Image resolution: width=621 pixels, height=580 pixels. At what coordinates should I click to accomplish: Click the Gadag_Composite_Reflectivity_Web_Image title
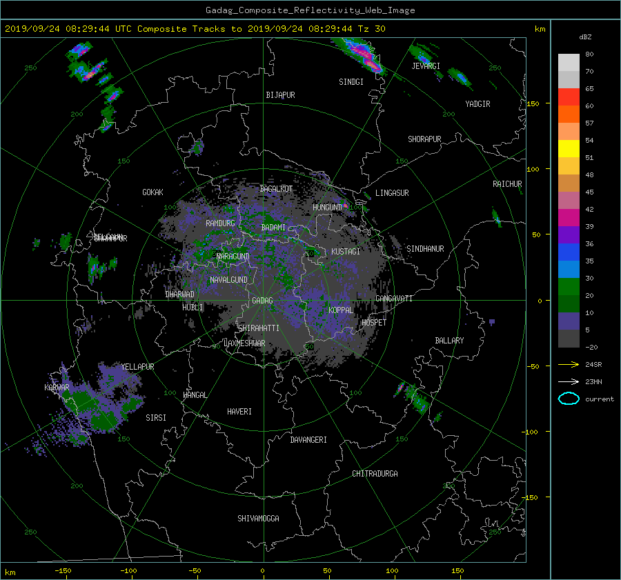point(310,10)
